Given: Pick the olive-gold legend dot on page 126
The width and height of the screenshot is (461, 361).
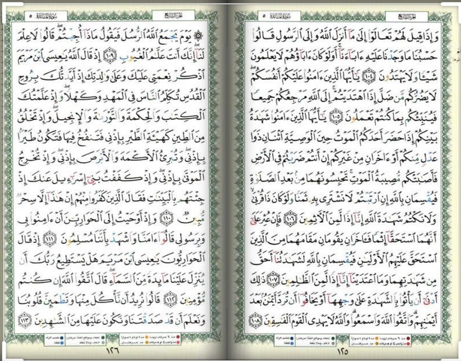Looking at the screenshot, I should tap(147, 342).
